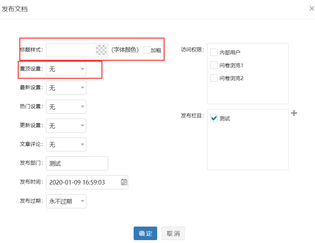Open the font color transparency swatch
The height and width of the screenshot is (243, 315).
point(101,50)
